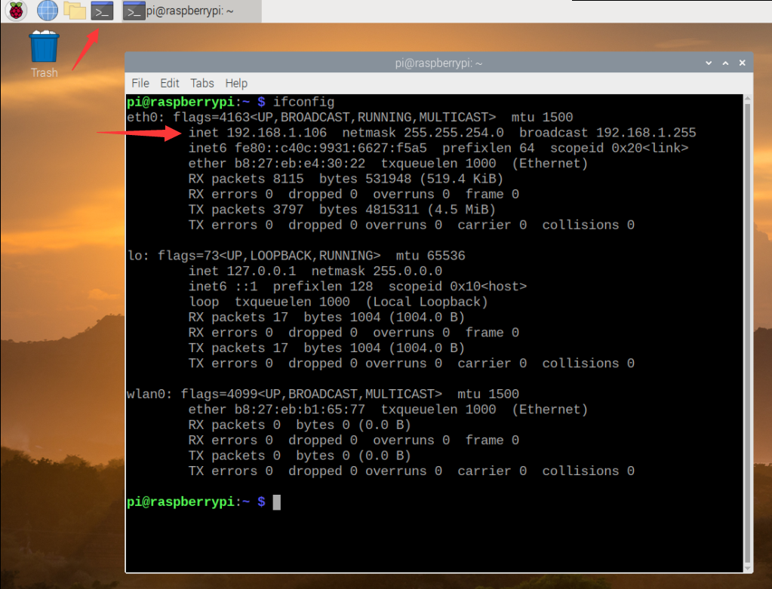Click the terminal scrollbar up arrow

[x=747, y=98]
